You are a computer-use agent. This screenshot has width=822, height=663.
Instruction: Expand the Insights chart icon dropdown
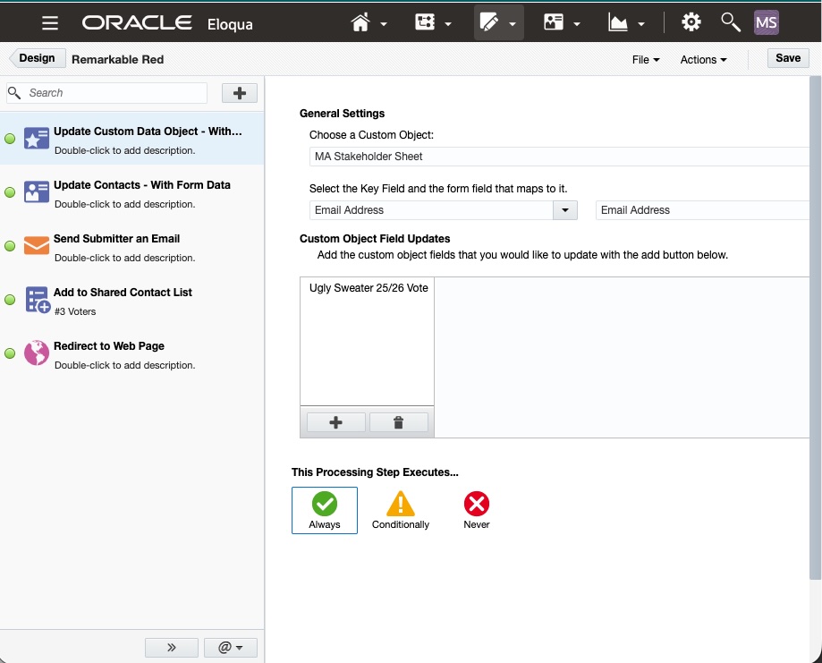point(625,23)
